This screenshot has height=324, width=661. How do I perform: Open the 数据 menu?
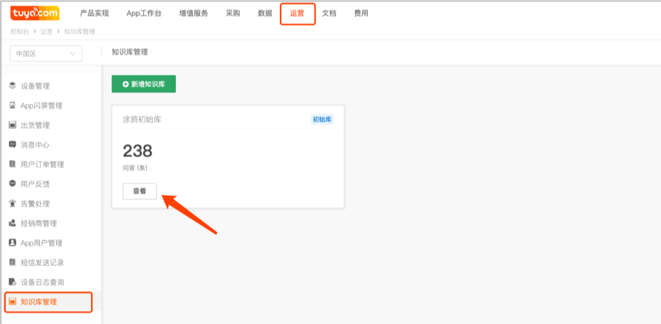point(265,13)
